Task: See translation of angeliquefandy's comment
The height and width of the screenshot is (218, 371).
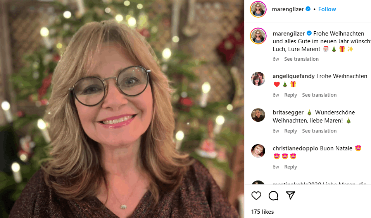Action: click(319, 95)
